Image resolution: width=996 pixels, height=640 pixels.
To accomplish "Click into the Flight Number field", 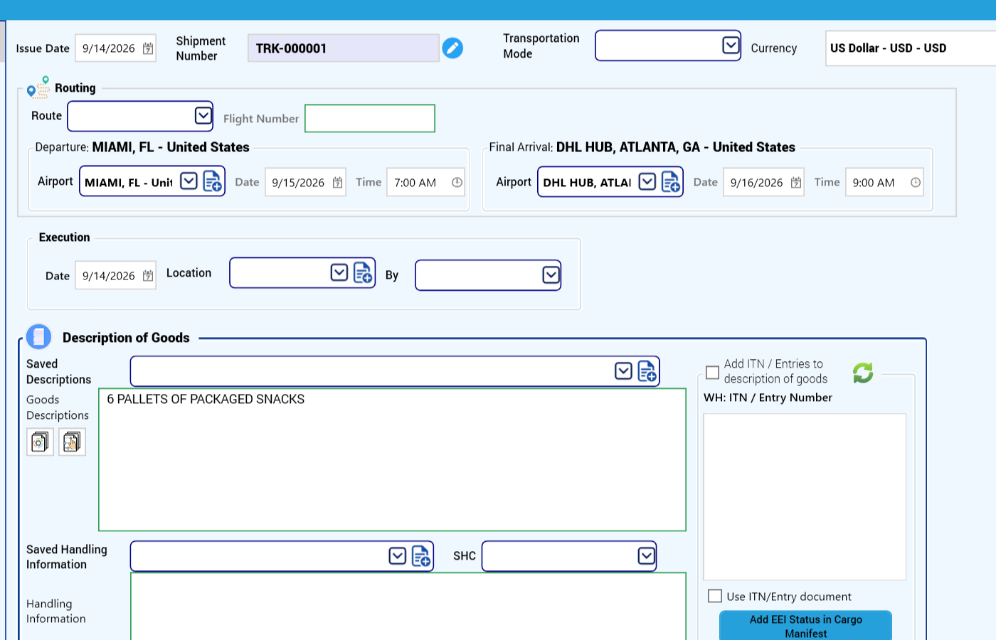I will pos(370,118).
